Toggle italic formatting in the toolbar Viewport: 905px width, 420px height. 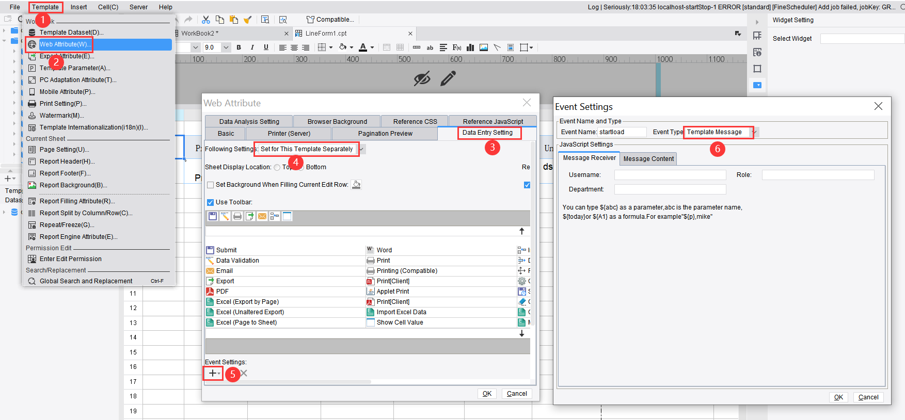coord(252,47)
